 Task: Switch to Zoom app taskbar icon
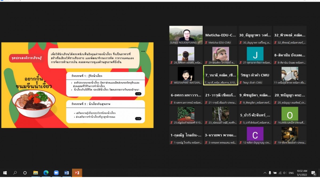56,173
